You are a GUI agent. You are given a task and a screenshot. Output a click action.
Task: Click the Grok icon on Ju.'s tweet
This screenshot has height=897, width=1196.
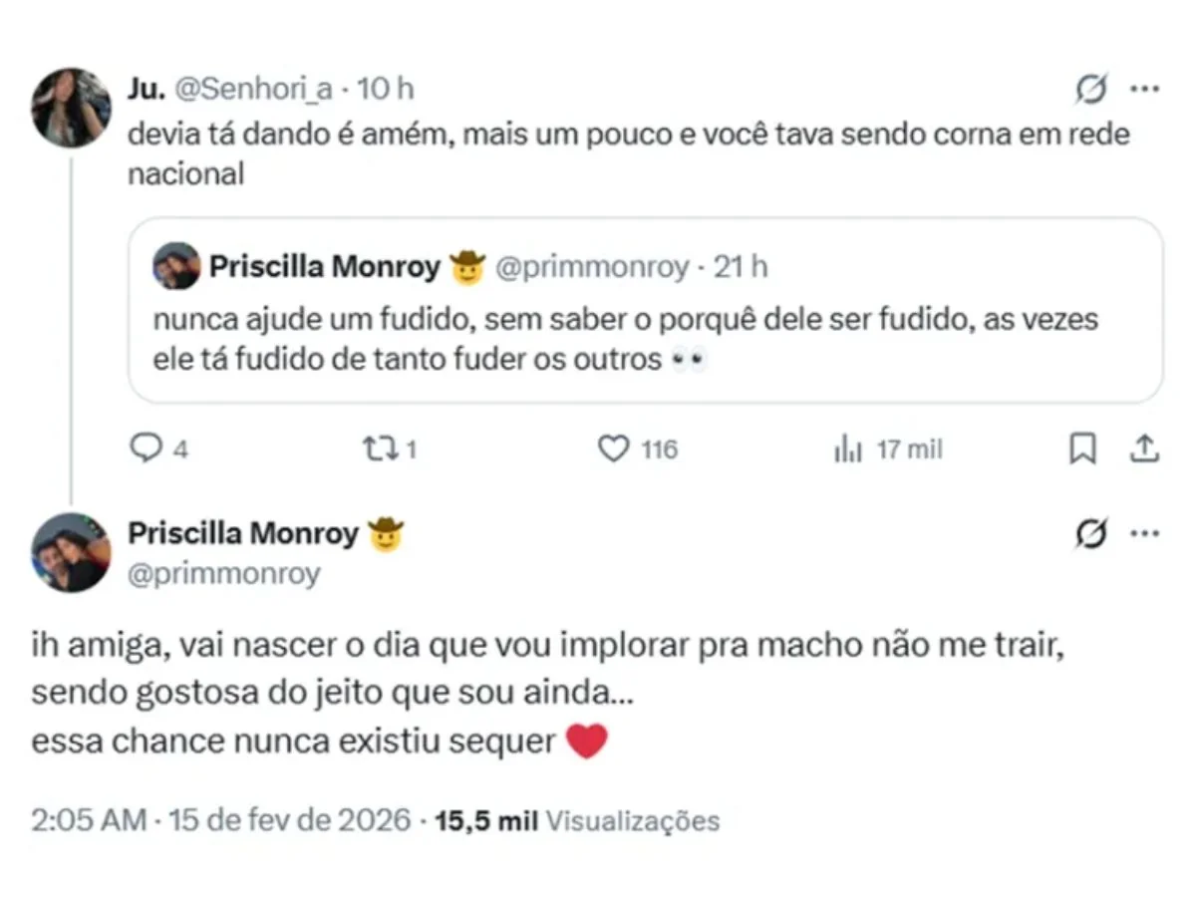click(1091, 90)
